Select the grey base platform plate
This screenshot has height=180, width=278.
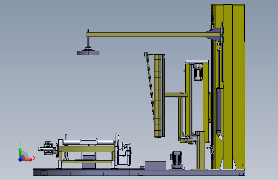click(x=139, y=172)
